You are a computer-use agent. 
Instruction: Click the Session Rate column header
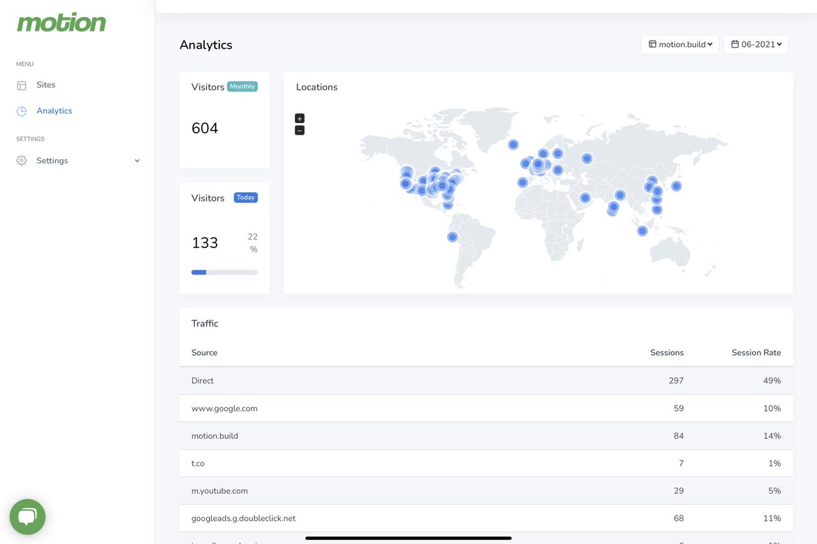[756, 352]
